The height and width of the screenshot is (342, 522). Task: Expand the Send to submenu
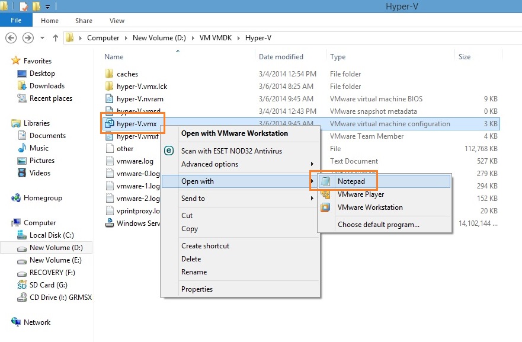(241, 199)
